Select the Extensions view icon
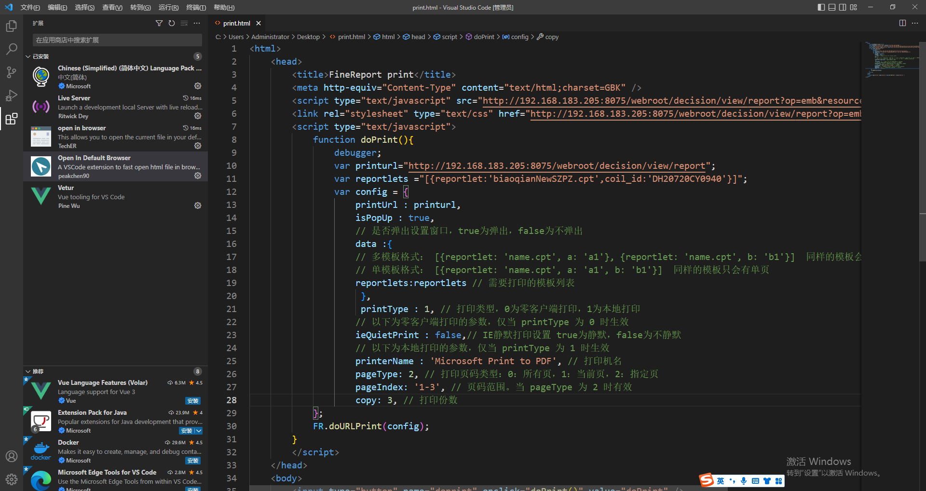Screen dimensions: 926x491 (x=12, y=119)
